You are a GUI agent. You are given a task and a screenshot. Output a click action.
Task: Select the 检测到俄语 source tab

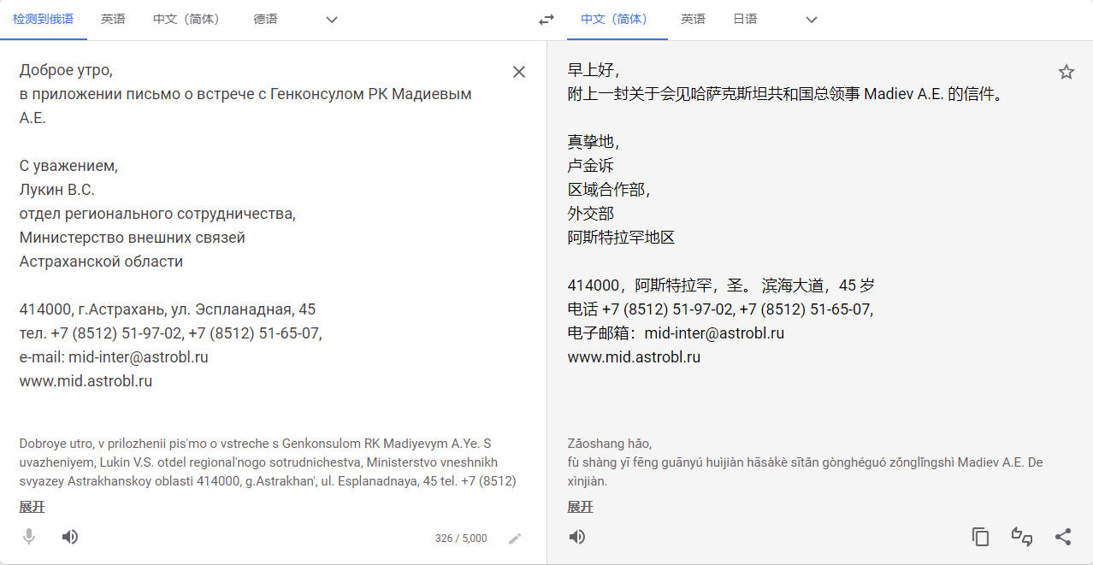[x=44, y=20]
